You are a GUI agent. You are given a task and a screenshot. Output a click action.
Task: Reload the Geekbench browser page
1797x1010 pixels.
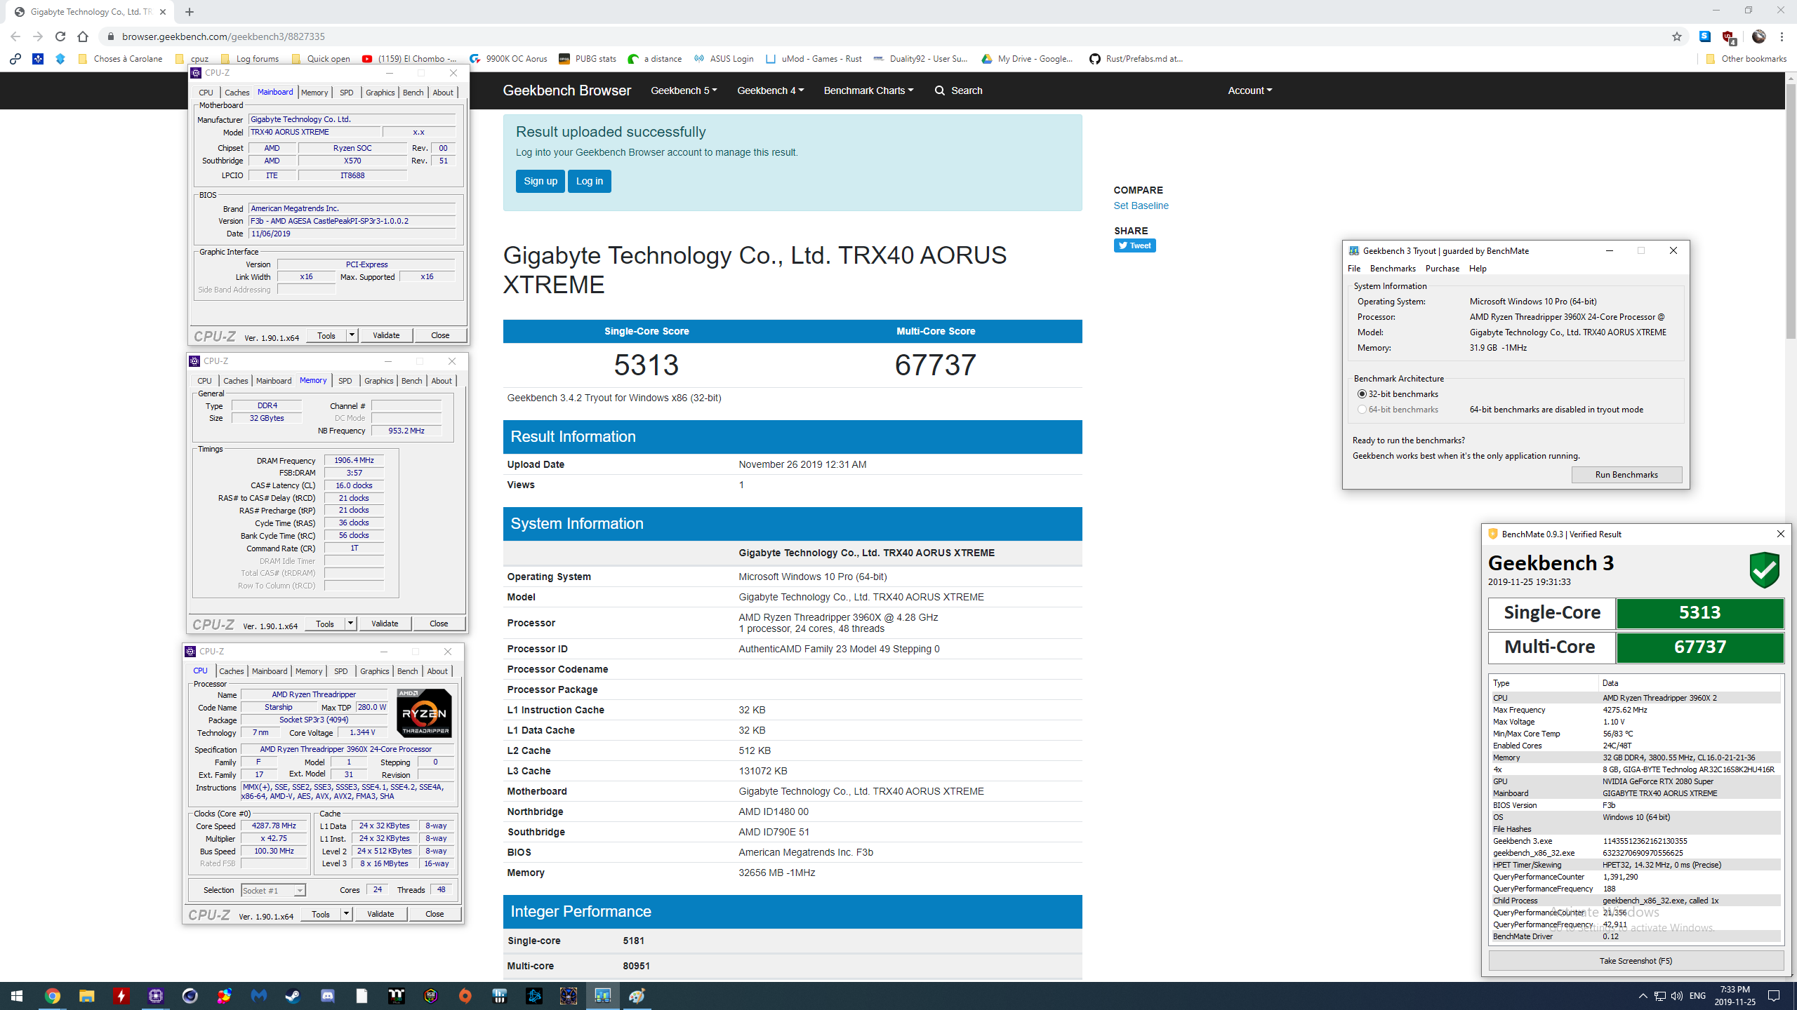click(60, 36)
